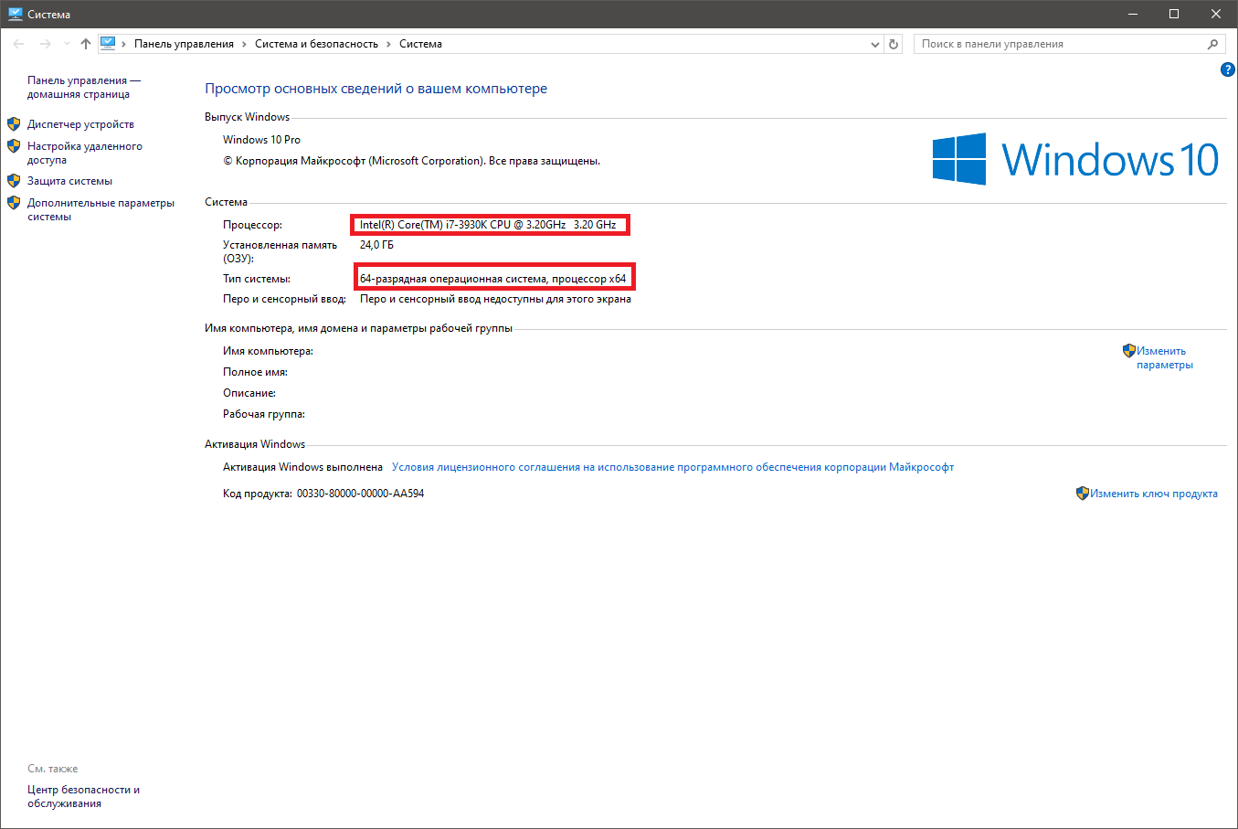Viewport: 1238px width, 829px height.
Task: Select Панель управления in the breadcrumb
Action: point(184,44)
